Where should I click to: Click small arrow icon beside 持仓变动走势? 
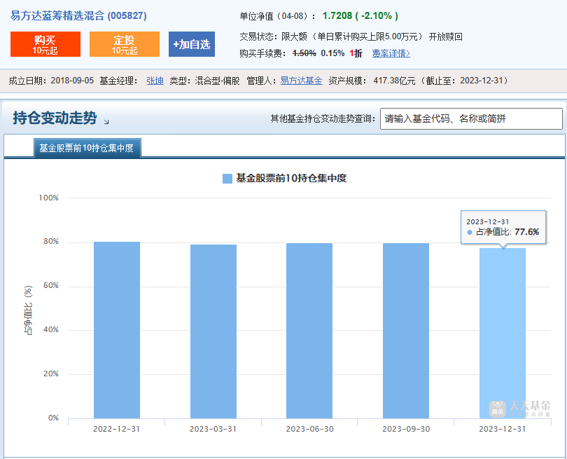click(x=106, y=122)
